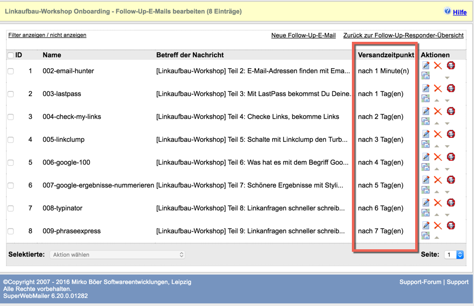474x306 pixels.
Task: Delete the 003-lastpass entry
Action: [438, 89]
